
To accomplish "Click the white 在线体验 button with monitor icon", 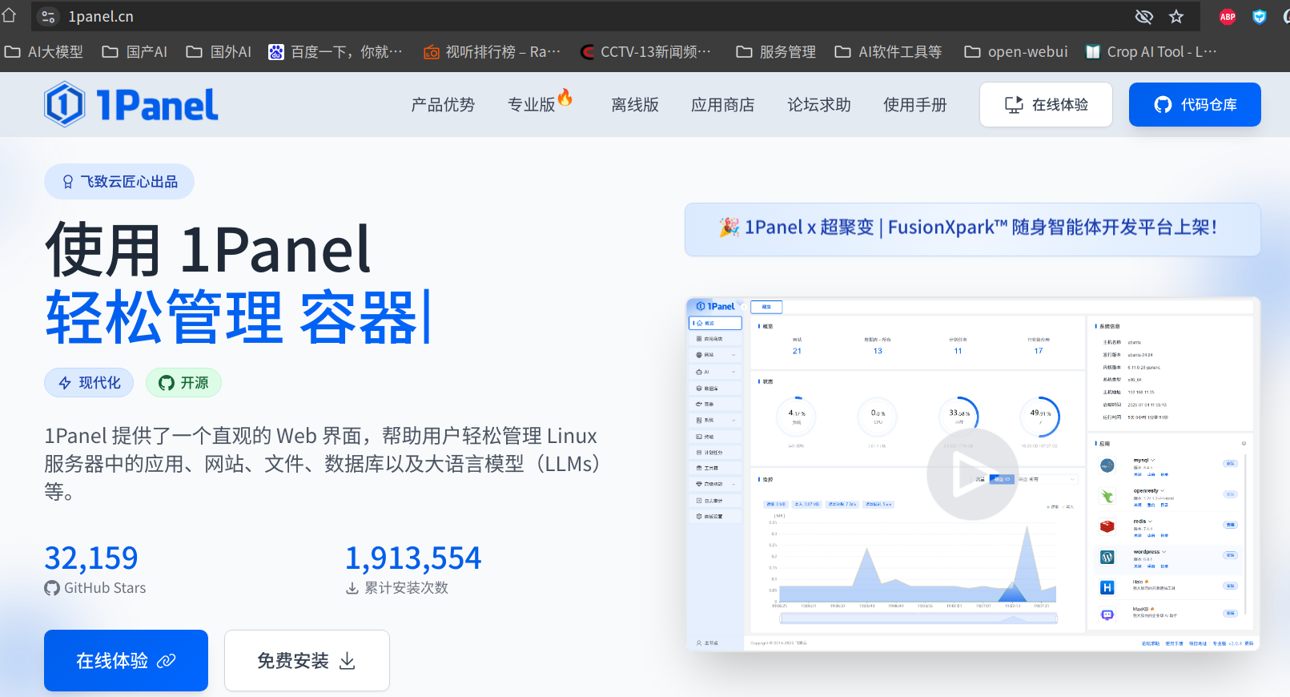I will [1046, 104].
